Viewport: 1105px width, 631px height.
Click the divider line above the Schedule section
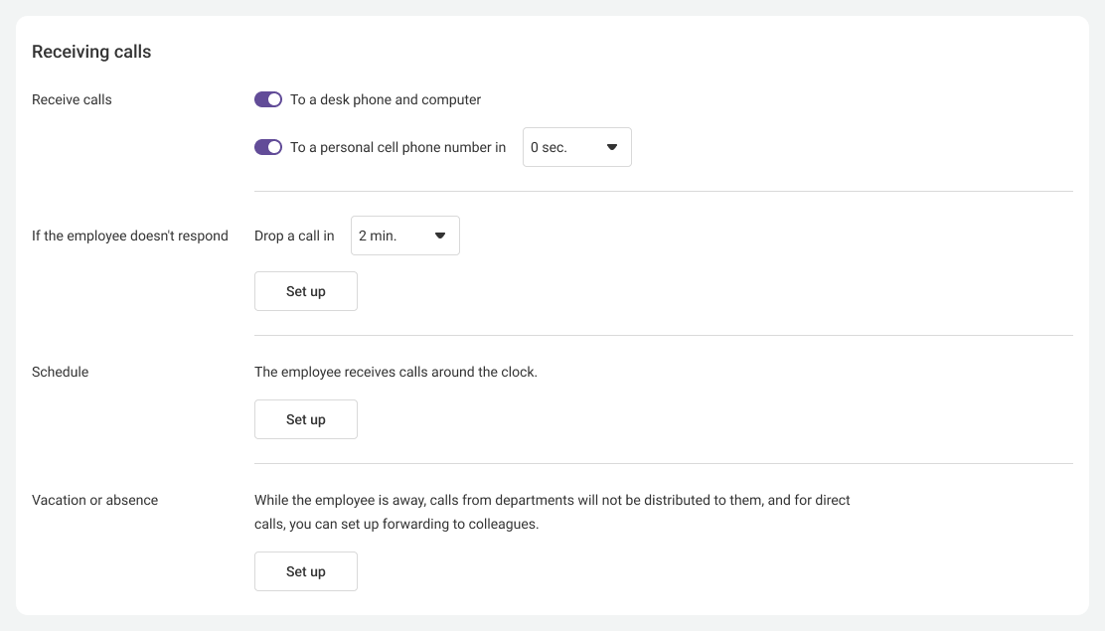pyautogui.click(x=664, y=336)
